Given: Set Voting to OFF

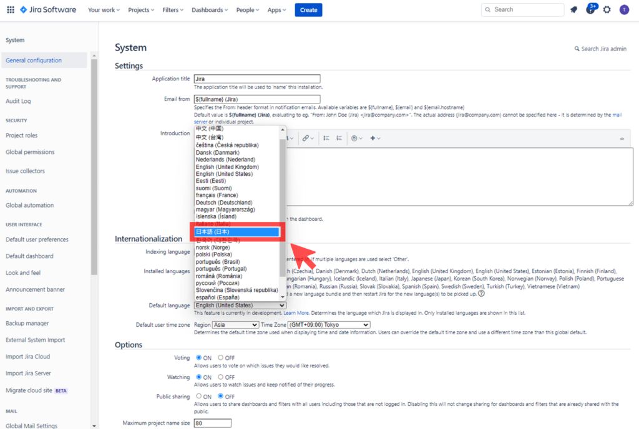Looking at the screenshot, I should pos(221,358).
